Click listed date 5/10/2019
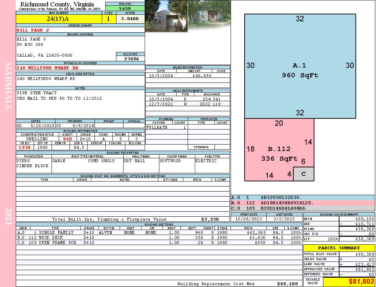Screen dimensions: 376x287 click(42, 126)
